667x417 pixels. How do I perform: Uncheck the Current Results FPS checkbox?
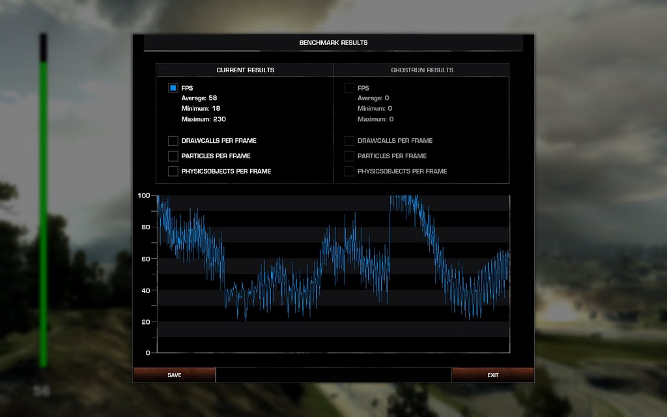tap(173, 88)
